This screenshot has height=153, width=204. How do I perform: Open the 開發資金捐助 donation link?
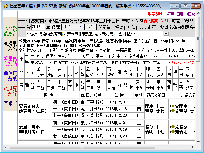[112, 27]
